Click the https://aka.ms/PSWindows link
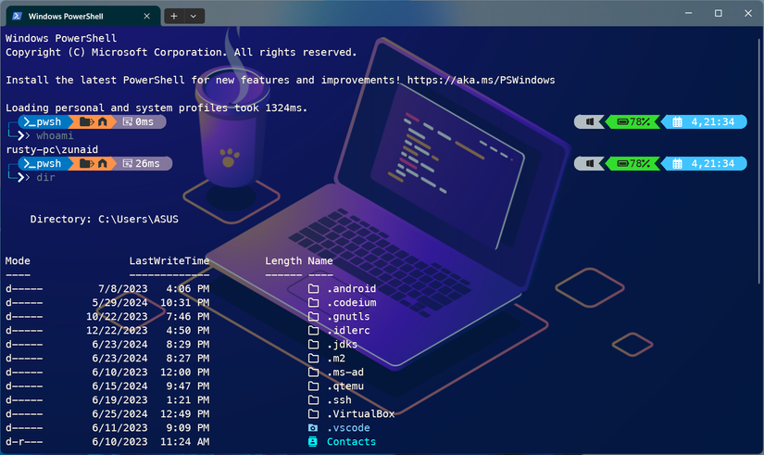 coord(481,80)
